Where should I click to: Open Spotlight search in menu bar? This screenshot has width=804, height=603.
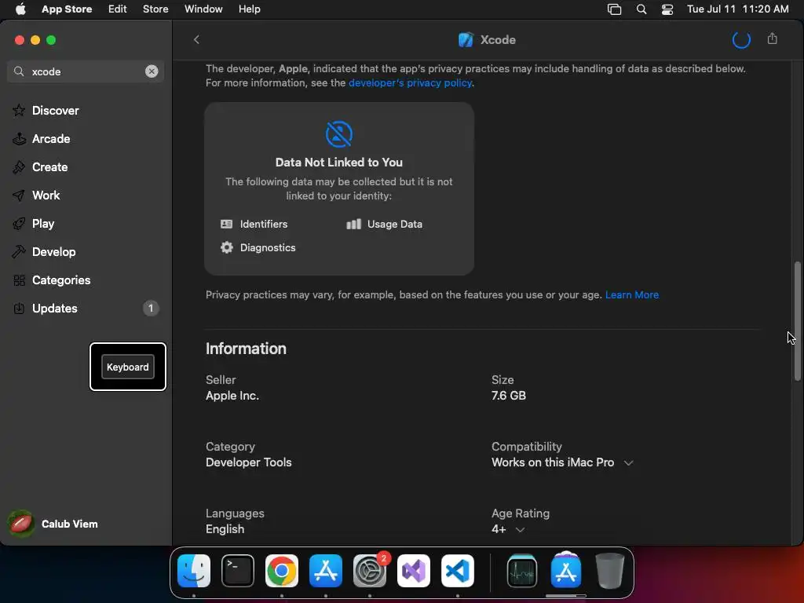point(641,9)
